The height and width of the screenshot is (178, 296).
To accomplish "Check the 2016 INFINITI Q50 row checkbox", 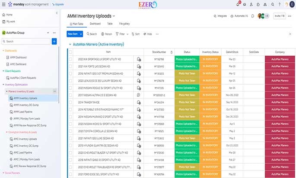I will (x=70, y=73).
